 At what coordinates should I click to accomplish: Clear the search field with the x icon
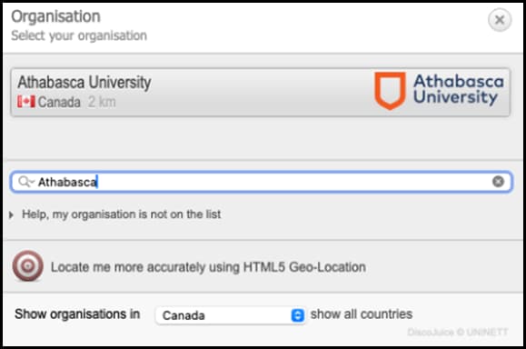[x=498, y=182]
